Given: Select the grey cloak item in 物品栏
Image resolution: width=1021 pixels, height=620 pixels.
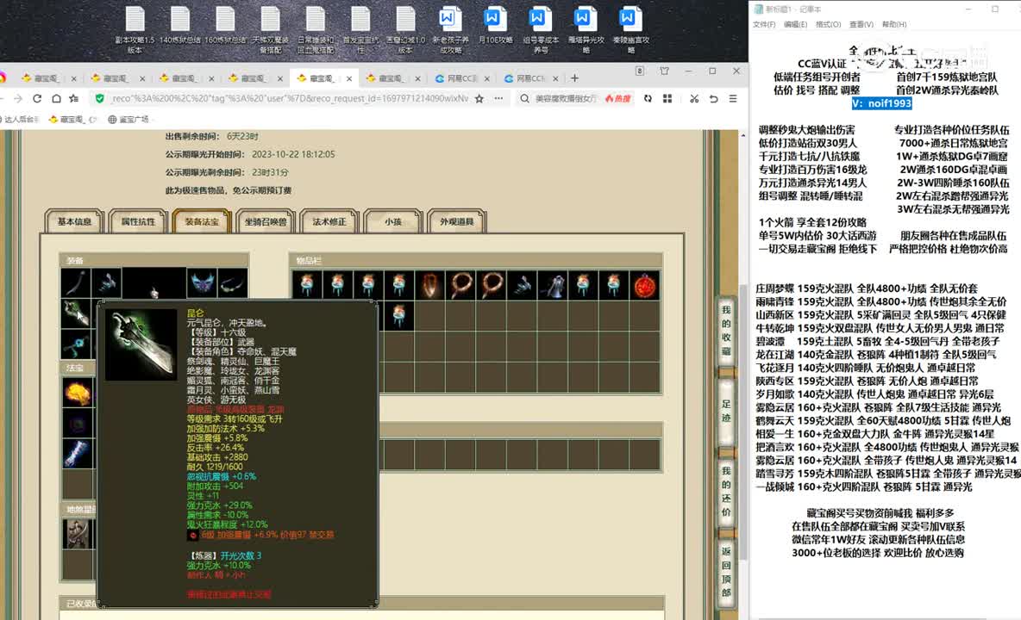Looking at the screenshot, I should (x=552, y=285).
